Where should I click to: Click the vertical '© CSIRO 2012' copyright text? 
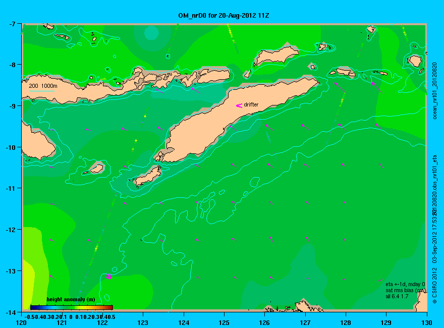[435, 286]
